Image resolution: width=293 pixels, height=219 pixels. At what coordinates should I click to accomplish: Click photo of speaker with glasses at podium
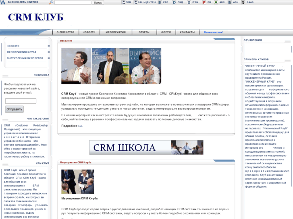click(76, 66)
